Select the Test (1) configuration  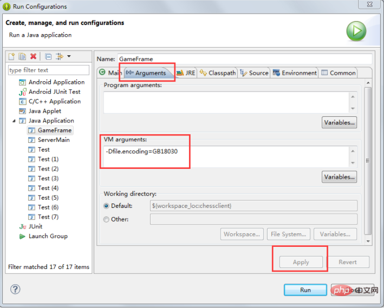[43, 159]
